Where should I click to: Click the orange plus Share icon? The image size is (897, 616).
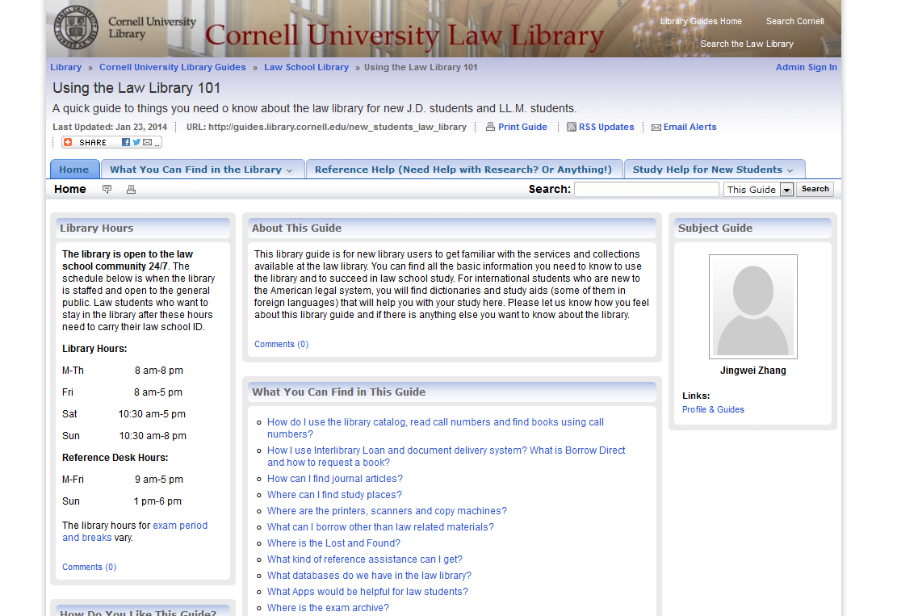click(x=68, y=142)
